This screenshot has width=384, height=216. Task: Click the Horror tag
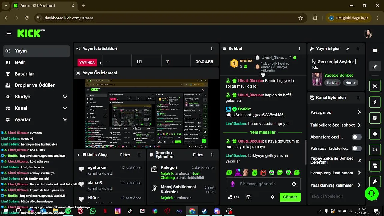[351, 83]
